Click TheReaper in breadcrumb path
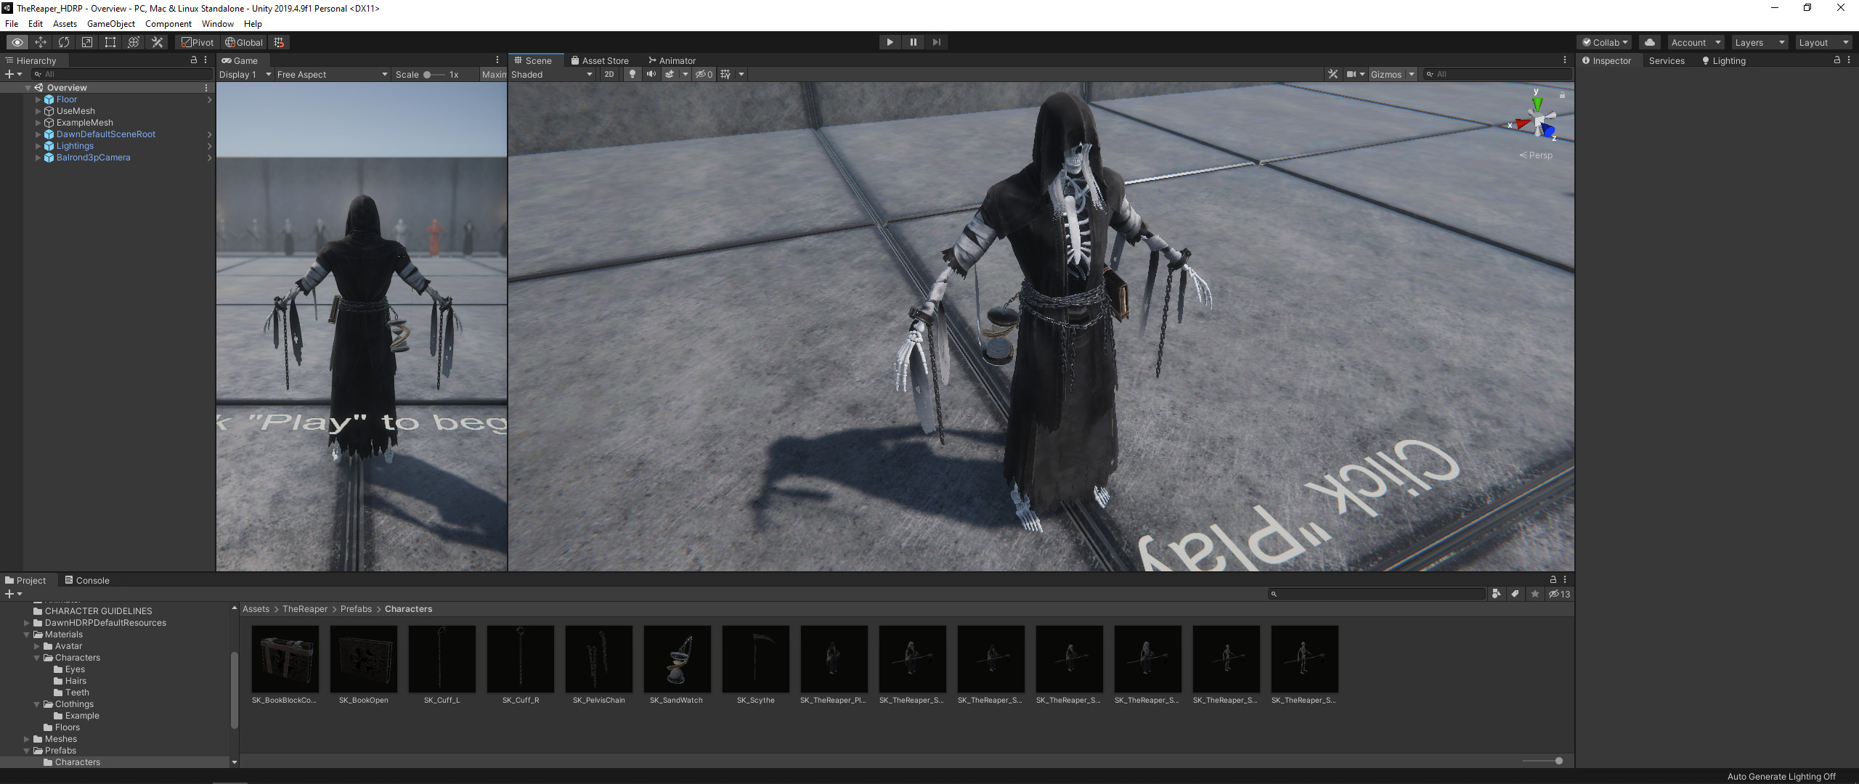This screenshot has width=1859, height=784. [305, 609]
